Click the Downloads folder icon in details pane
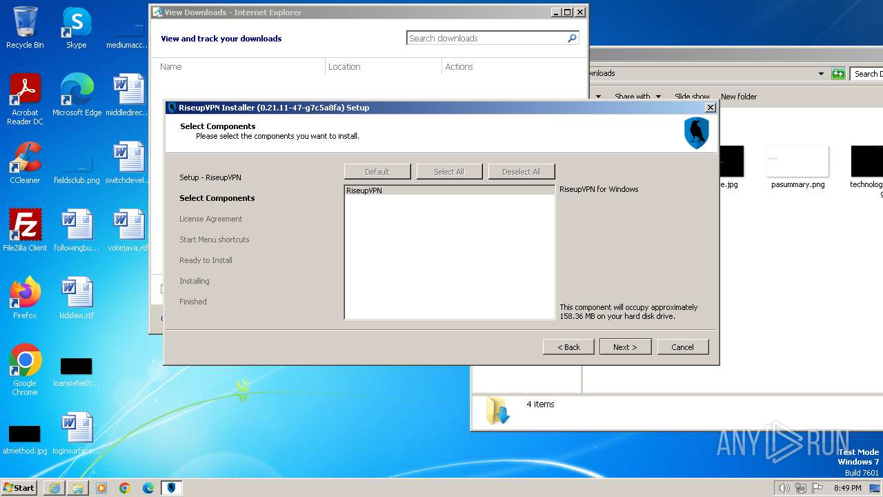883x497 pixels. click(x=497, y=411)
